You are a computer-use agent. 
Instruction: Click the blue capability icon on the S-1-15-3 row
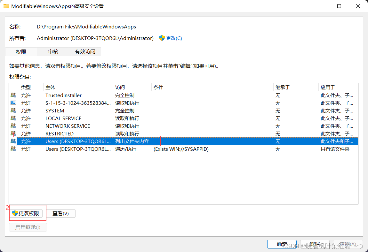pyautogui.click(x=13, y=103)
